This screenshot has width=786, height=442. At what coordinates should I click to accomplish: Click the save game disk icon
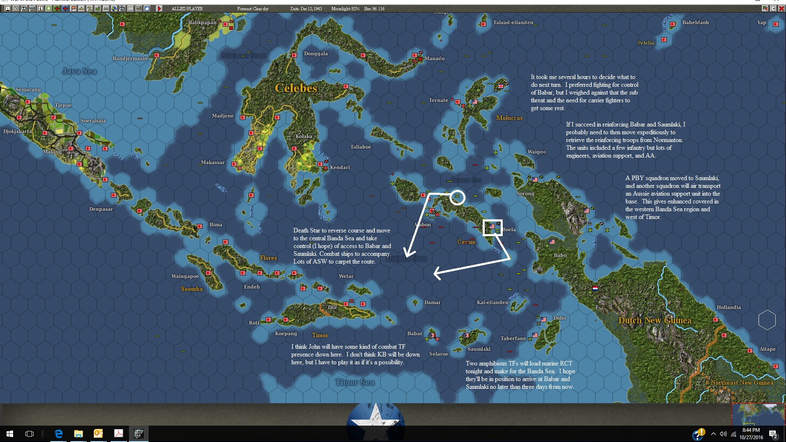click(x=8, y=8)
